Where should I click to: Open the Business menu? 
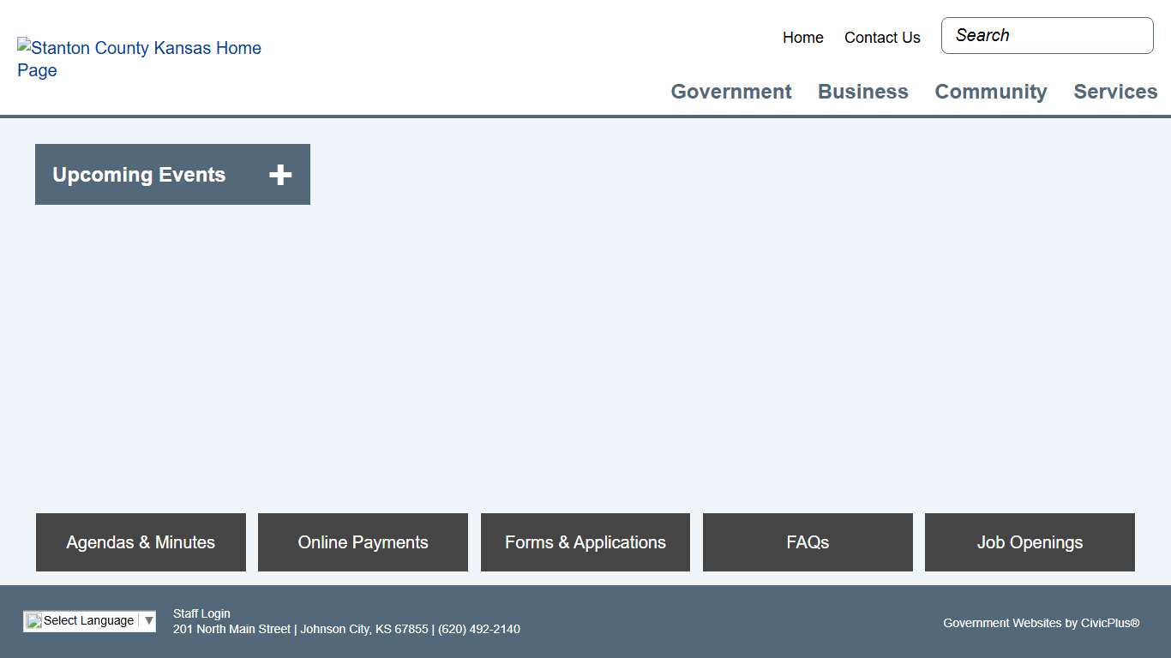click(862, 92)
